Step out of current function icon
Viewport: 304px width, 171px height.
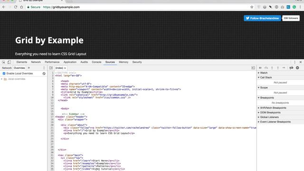(x=278, y=68)
